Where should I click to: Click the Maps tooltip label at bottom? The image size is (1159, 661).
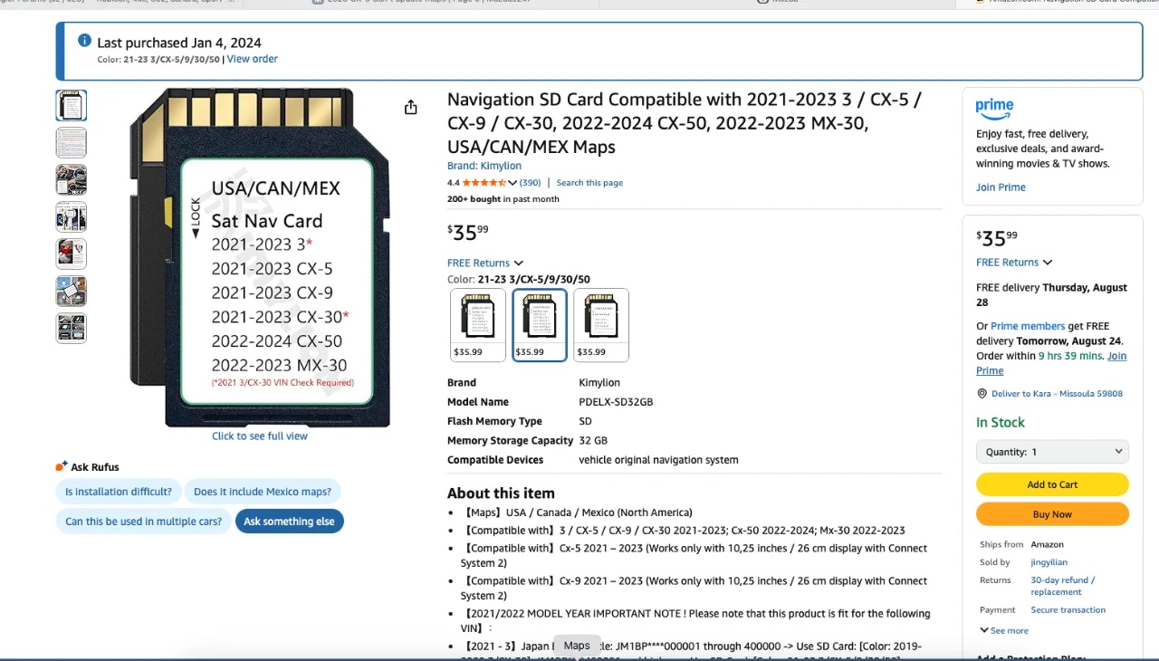pyautogui.click(x=577, y=646)
